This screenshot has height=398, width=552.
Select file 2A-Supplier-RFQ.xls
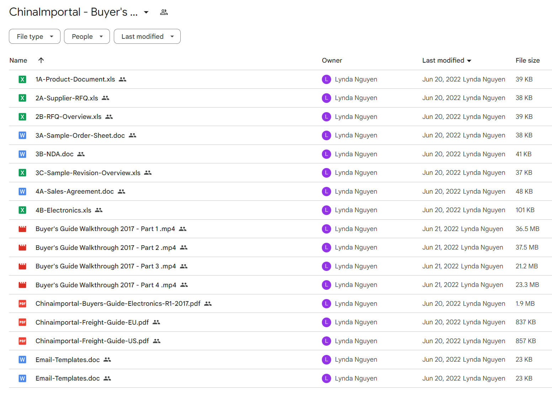(67, 98)
